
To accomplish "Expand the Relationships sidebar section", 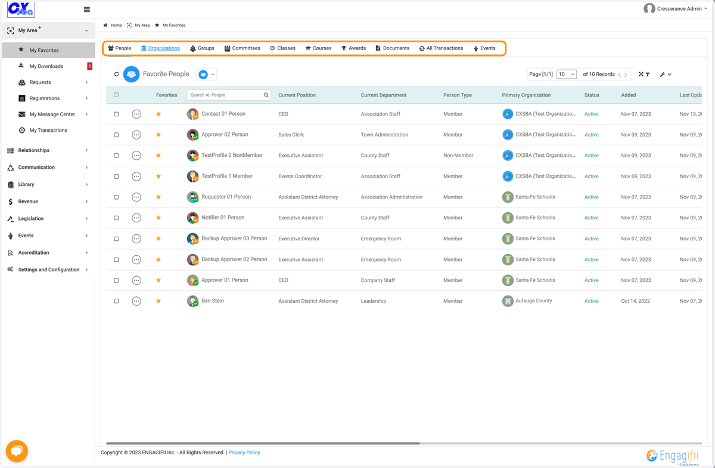I will (48, 150).
